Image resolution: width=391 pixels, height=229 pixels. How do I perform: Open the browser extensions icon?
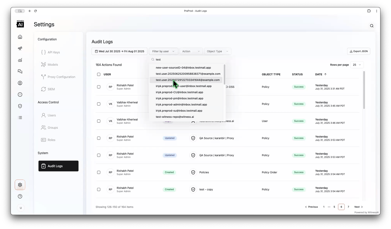[369, 11]
